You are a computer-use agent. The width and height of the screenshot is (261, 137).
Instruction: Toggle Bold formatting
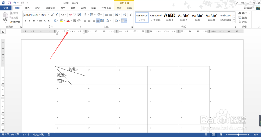tap(25, 21)
